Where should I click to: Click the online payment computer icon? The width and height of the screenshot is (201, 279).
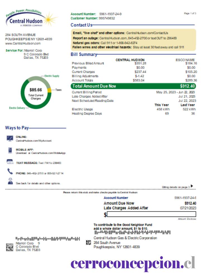click(10, 138)
